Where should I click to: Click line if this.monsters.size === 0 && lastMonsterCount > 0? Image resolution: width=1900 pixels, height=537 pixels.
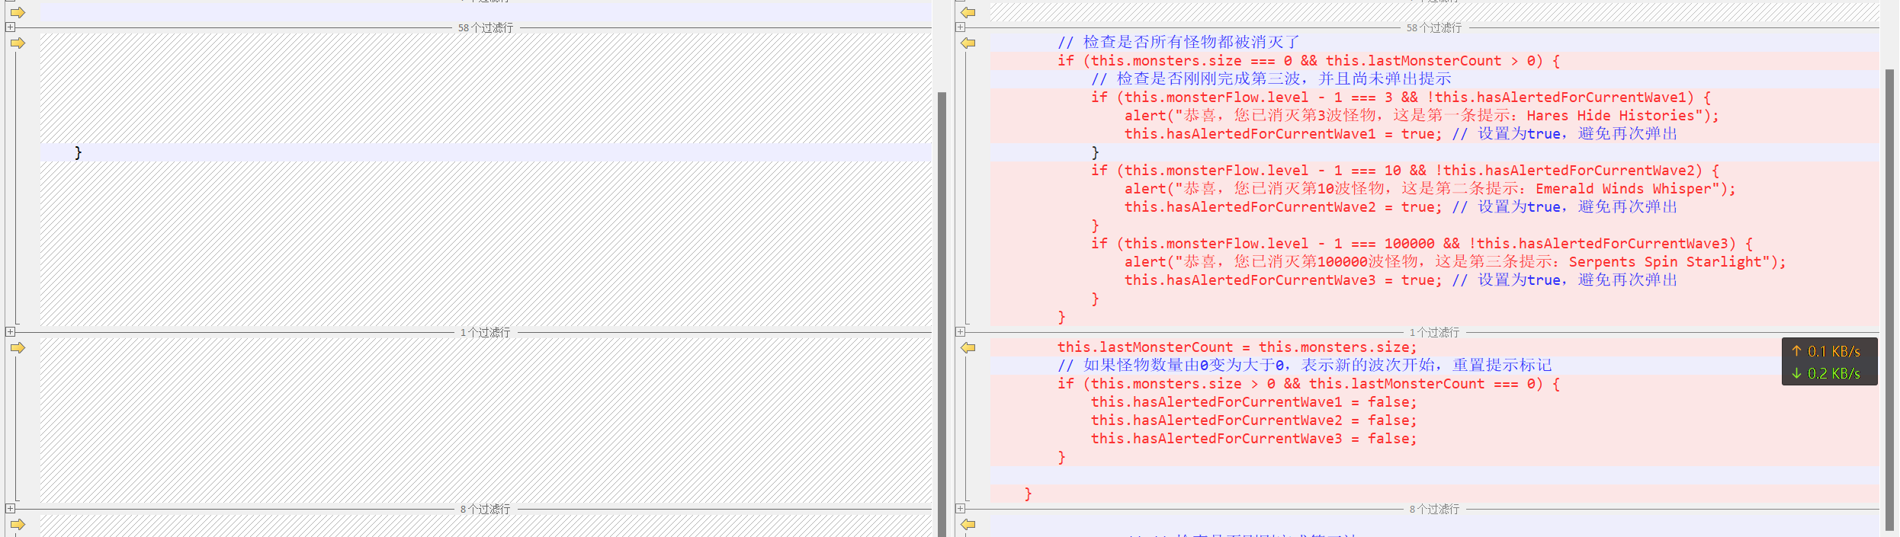point(1308,61)
